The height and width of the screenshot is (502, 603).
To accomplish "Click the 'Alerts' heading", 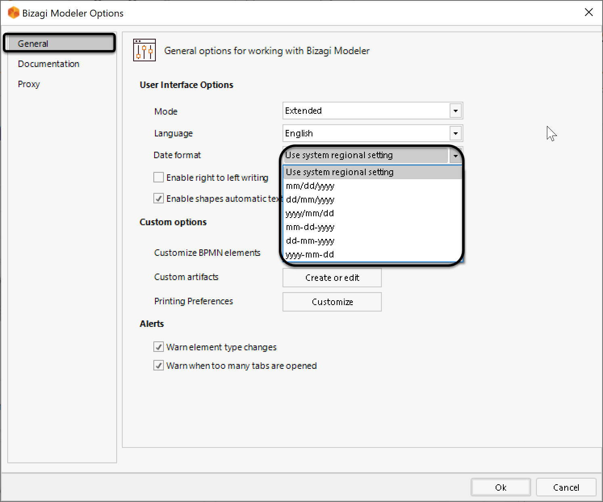I will pyautogui.click(x=152, y=324).
